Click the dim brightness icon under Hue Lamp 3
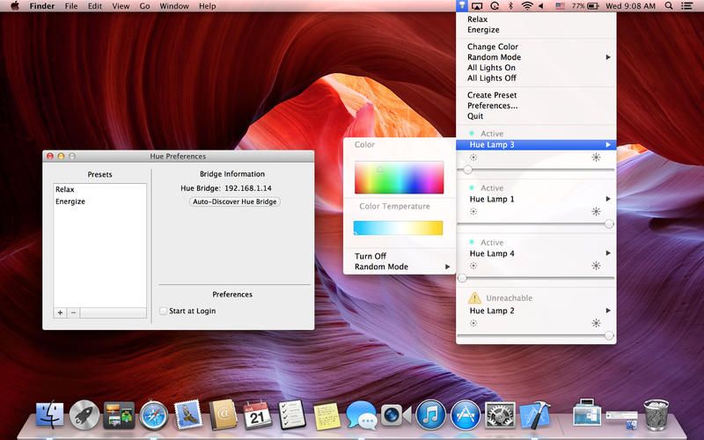The image size is (704, 440). pos(473,157)
